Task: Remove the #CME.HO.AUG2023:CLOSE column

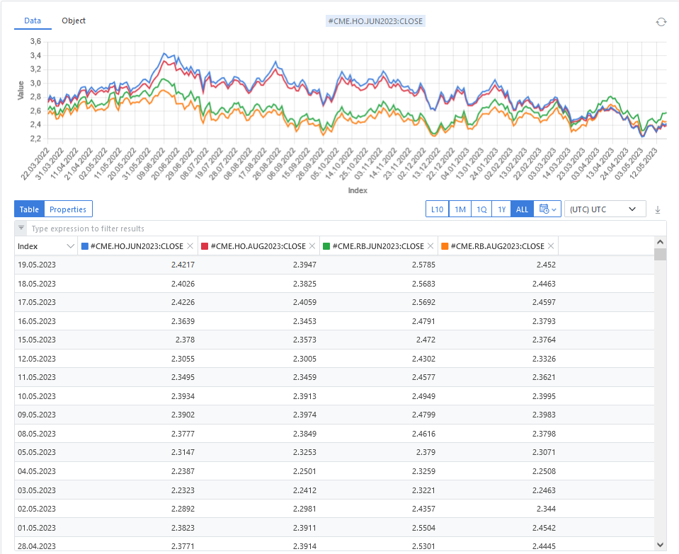Action: point(312,246)
